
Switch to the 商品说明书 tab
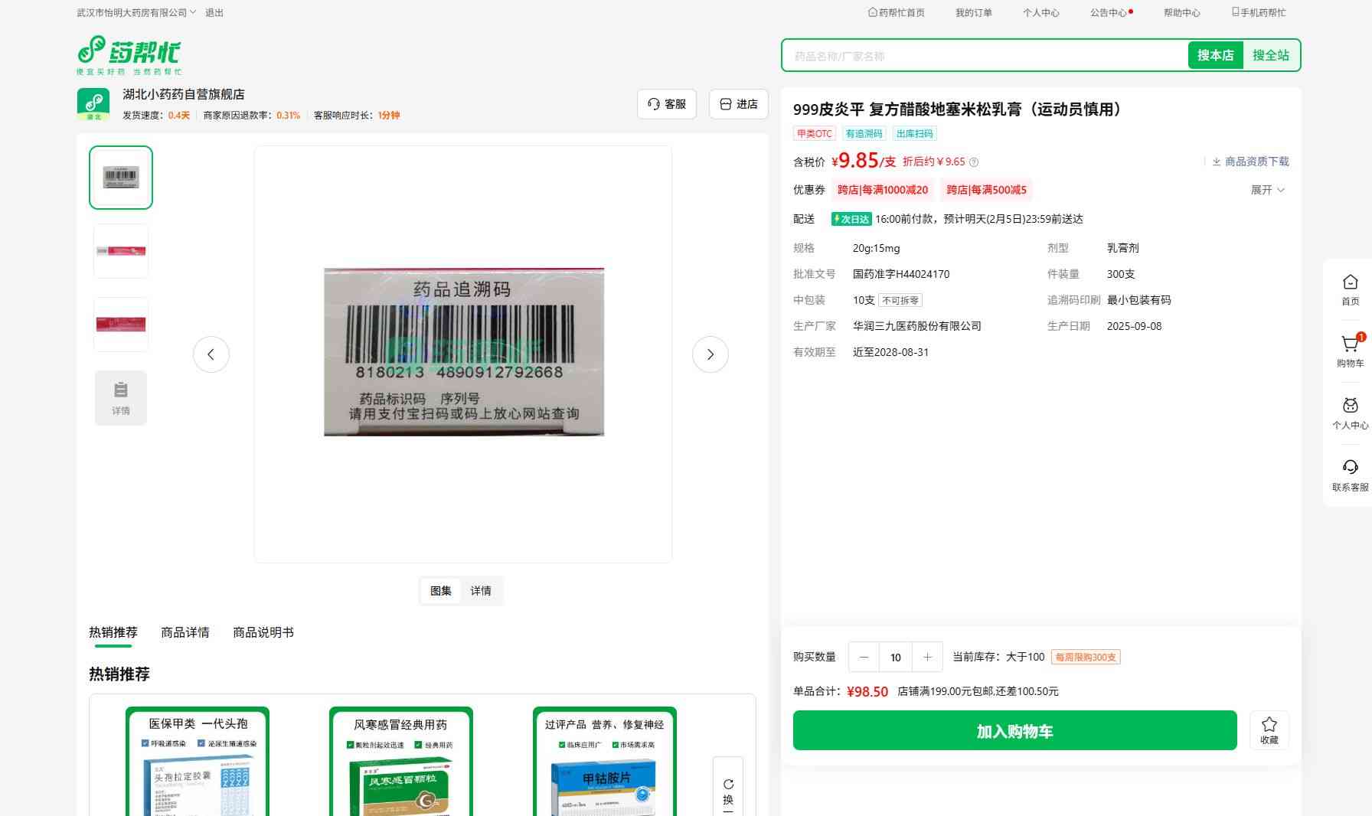click(x=263, y=632)
